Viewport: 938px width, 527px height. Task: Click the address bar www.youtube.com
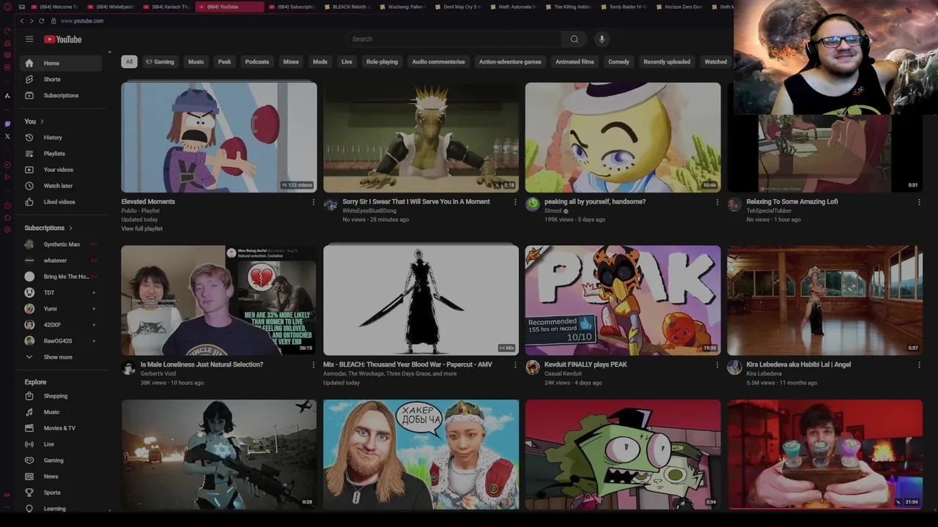pyautogui.click(x=82, y=20)
